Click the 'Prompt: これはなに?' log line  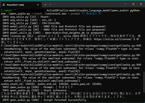(37, 87)
